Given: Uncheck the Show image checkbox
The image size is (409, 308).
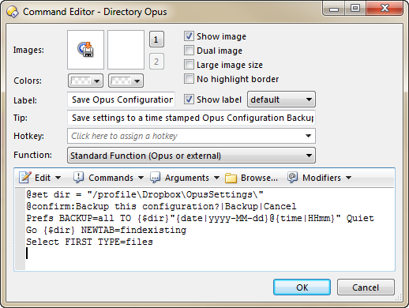Looking at the screenshot, I should point(189,36).
